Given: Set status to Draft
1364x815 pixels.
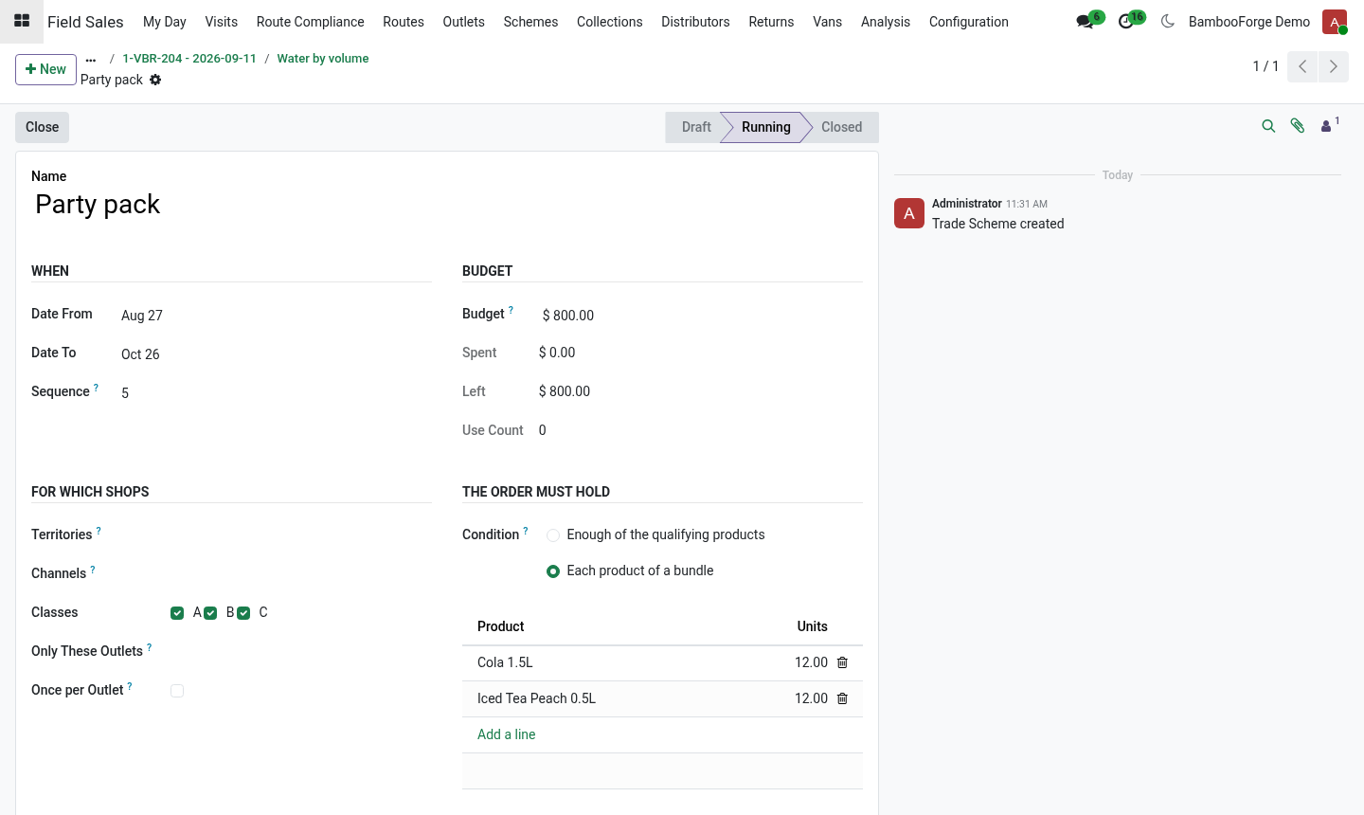Looking at the screenshot, I should pos(695,127).
